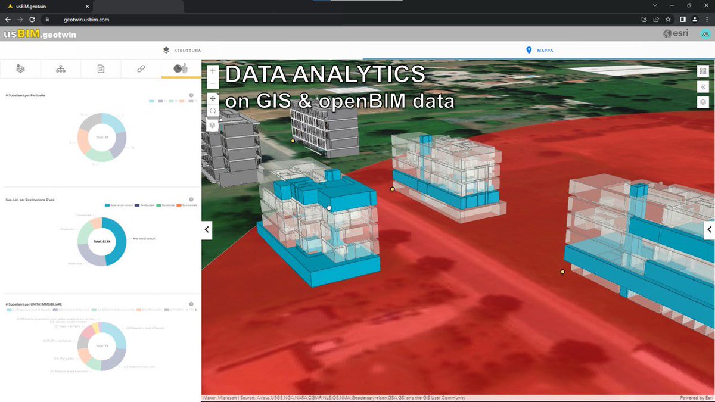The width and height of the screenshot is (715, 402).
Task: Open the links panel tab
Action: point(141,69)
